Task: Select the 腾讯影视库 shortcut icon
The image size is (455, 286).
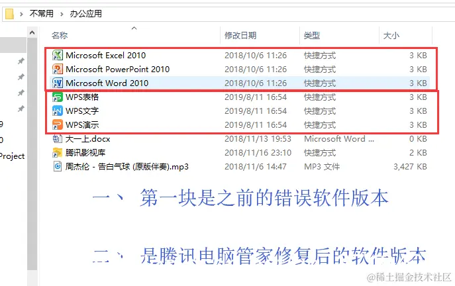Action: pyautogui.click(x=58, y=152)
